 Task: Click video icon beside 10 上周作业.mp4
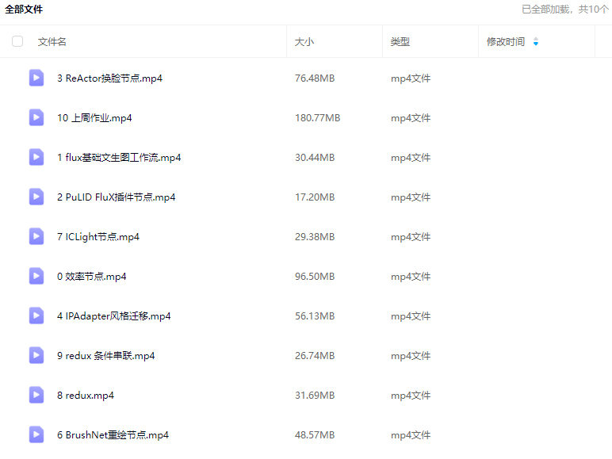coord(36,117)
